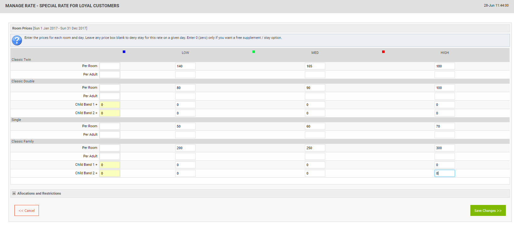Click Classic Double Child Band 2 yellow field
The height and width of the screenshot is (225, 514).
tap(110, 113)
